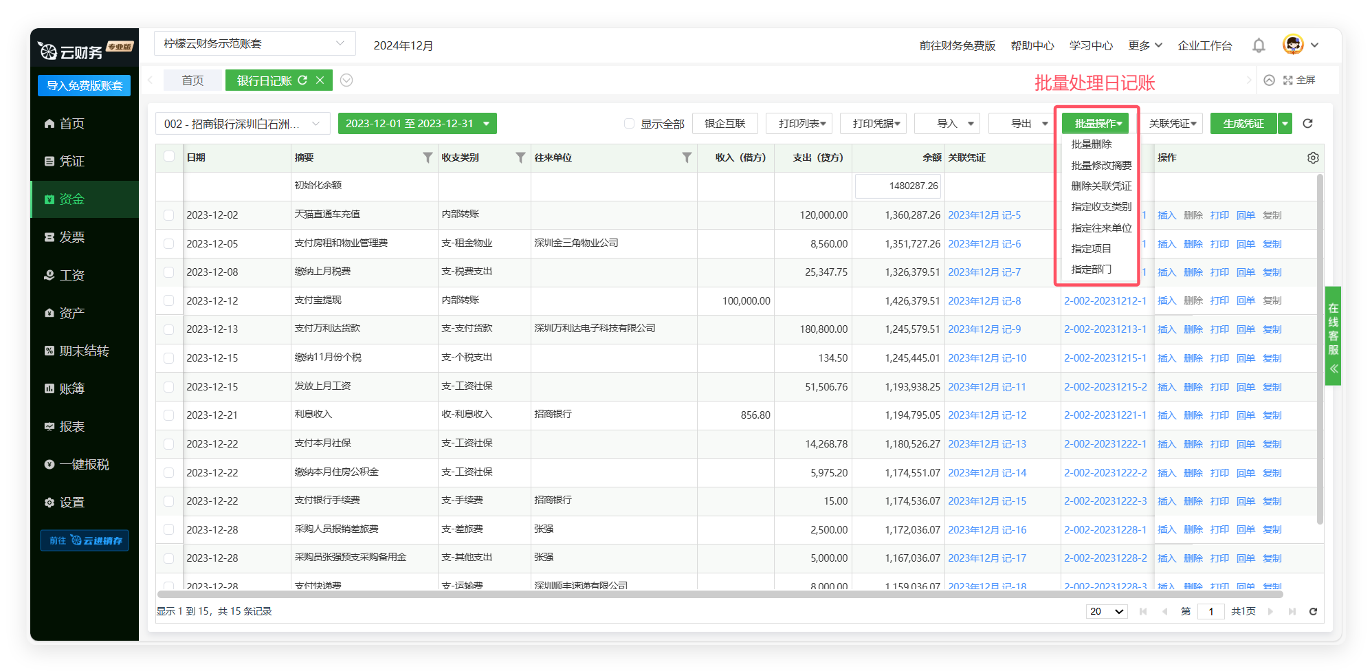Refresh the pagination bar at bottom right

(1313, 611)
